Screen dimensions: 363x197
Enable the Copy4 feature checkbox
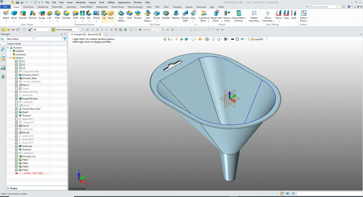point(16,88)
